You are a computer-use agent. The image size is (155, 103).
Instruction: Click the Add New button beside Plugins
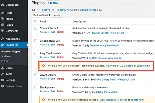click(53, 3)
